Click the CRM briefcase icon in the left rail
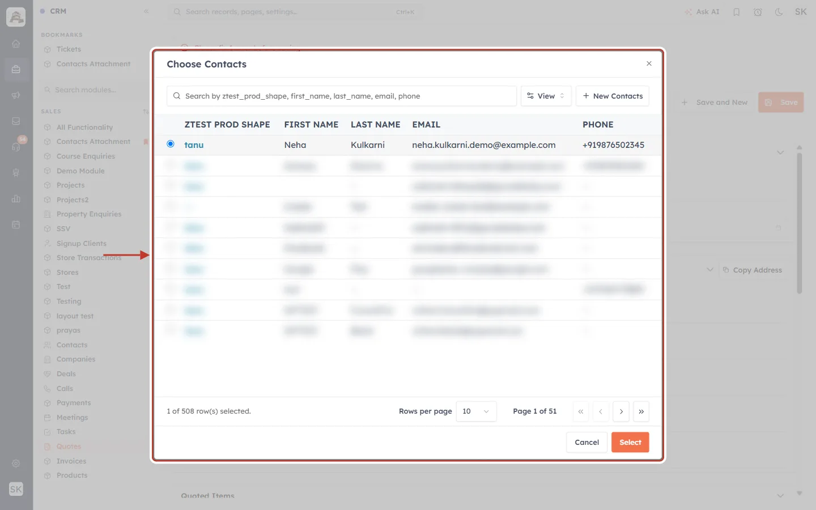The width and height of the screenshot is (816, 510). [x=16, y=69]
